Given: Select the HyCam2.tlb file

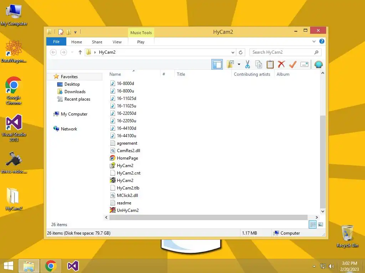Looking at the screenshot, I should pos(128,188).
